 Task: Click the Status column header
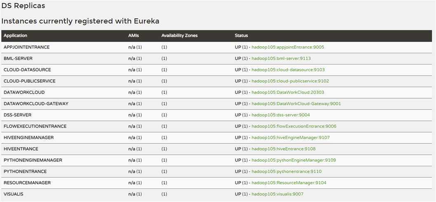tap(241, 36)
